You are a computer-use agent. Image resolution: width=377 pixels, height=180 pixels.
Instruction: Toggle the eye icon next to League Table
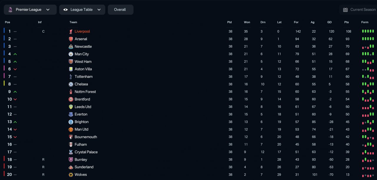pos(65,10)
